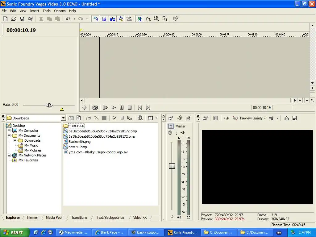Click the Master volume fader
The image size is (316, 237).
click(x=172, y=166)
